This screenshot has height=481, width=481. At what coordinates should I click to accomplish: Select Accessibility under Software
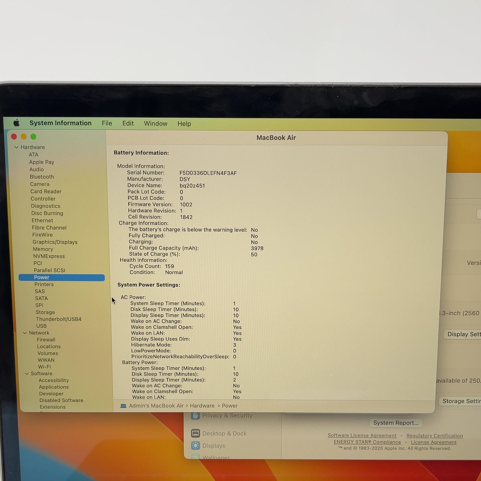coord(54,380)
